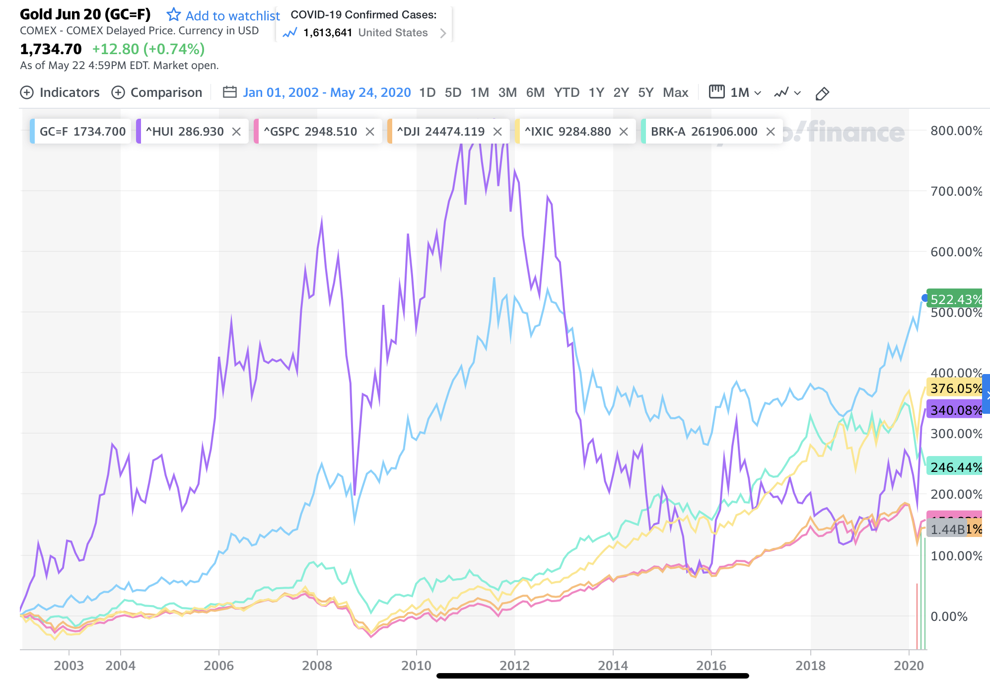This screenshot has height=686, width=990.
Task: Click the Comparison plus icon
Action: (118, 93)
